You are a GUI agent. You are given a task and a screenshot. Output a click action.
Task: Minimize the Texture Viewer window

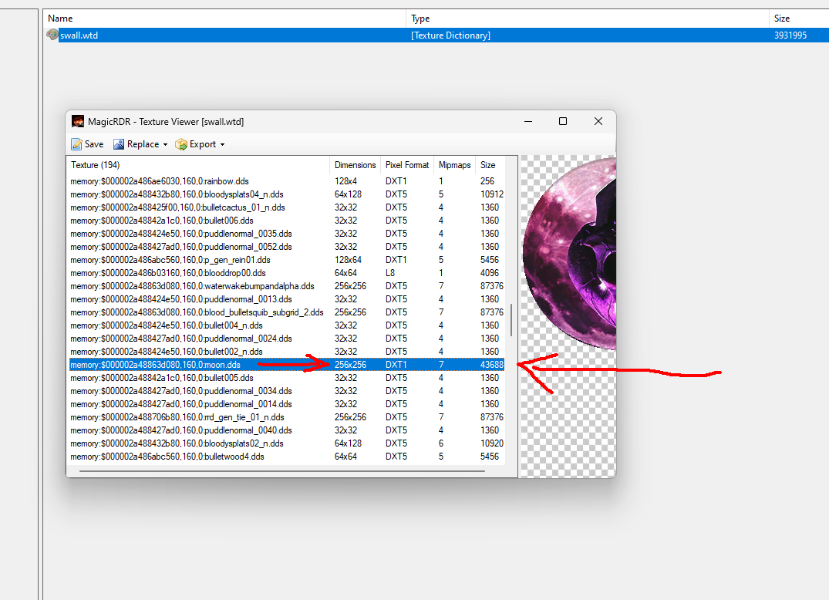pos(527,121)
